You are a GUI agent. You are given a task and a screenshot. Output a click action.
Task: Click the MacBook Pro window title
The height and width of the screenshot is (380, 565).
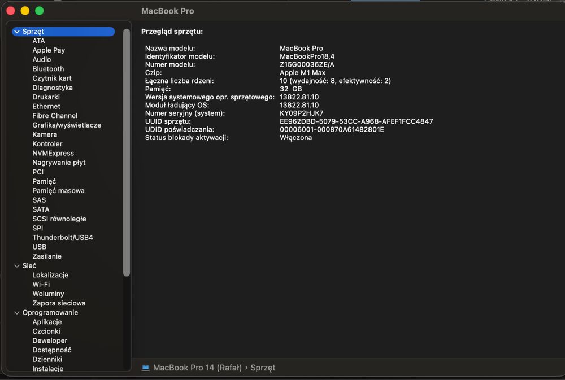tap(168, 11)
